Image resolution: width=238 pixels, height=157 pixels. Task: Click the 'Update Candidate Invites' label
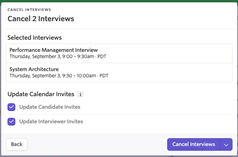(50, 107)
